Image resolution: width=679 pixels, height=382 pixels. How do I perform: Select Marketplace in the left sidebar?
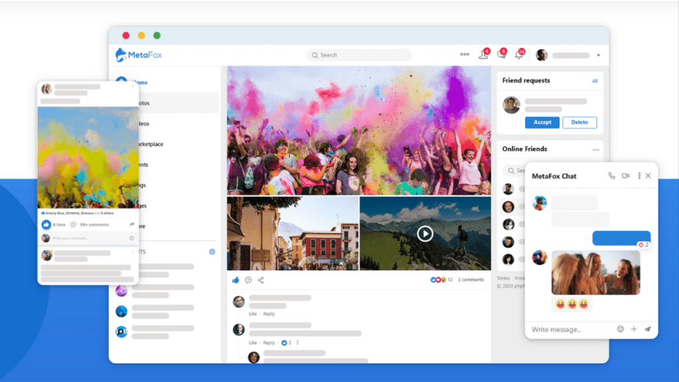[x=151, y=144]
